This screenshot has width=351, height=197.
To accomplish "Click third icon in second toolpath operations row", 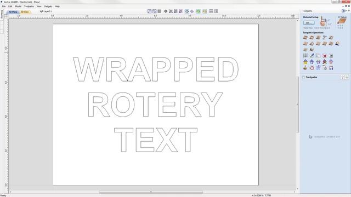I will coord(318,44).
